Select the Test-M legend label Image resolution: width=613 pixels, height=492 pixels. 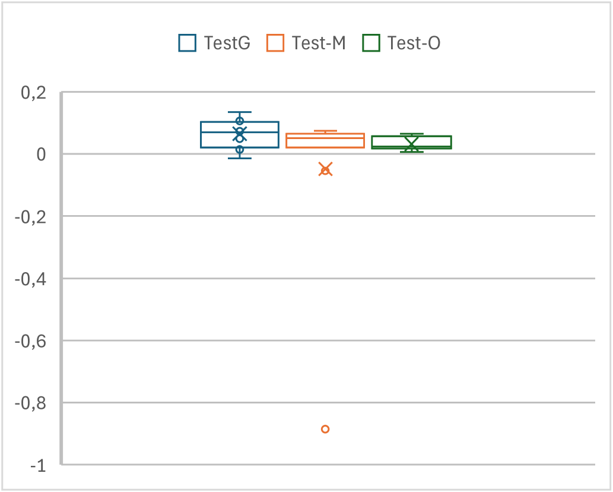(x=319, y=43)
